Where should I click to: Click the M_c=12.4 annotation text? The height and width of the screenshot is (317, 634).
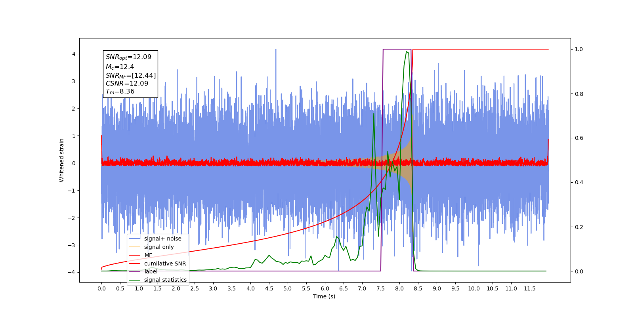coord(120,67)
